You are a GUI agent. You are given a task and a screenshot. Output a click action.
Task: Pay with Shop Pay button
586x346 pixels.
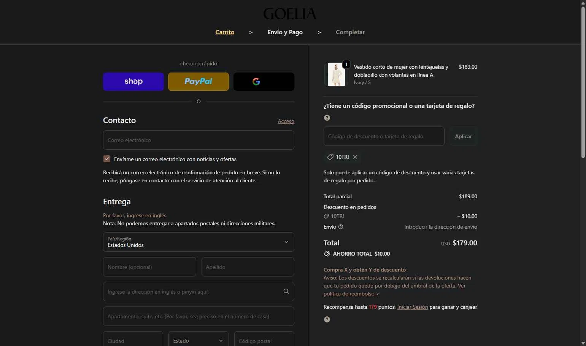click(x=133, y=82)
